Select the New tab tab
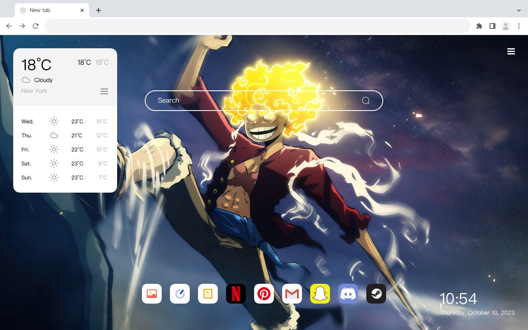Screen dimensions: 528x330 click(x=52, y=10)
